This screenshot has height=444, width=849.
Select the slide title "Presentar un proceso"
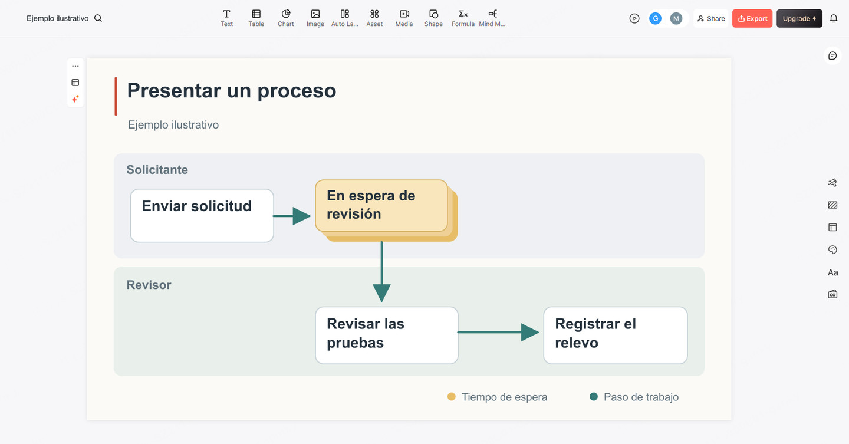(x=232, y=90)
